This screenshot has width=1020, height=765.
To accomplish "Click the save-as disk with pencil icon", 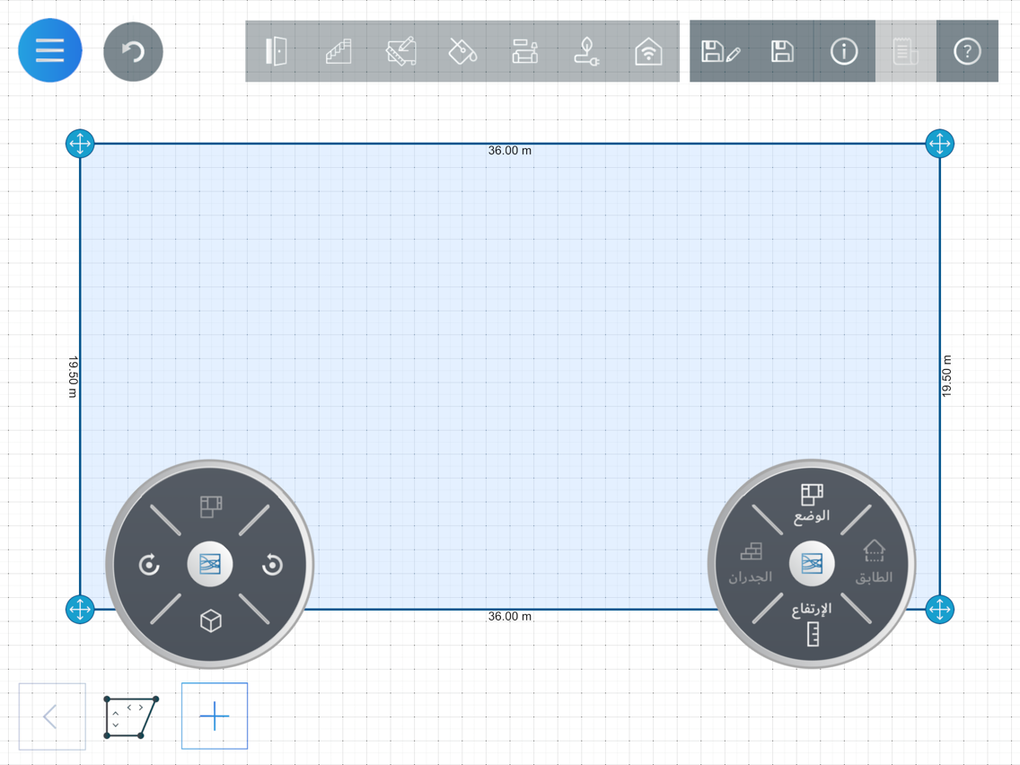I will tap(720, 51).
